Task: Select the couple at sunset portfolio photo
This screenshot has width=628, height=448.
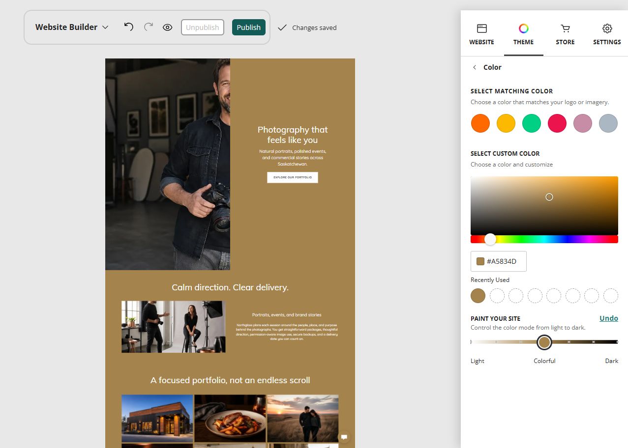Action: pyautogui.click(x=303, y=419)
